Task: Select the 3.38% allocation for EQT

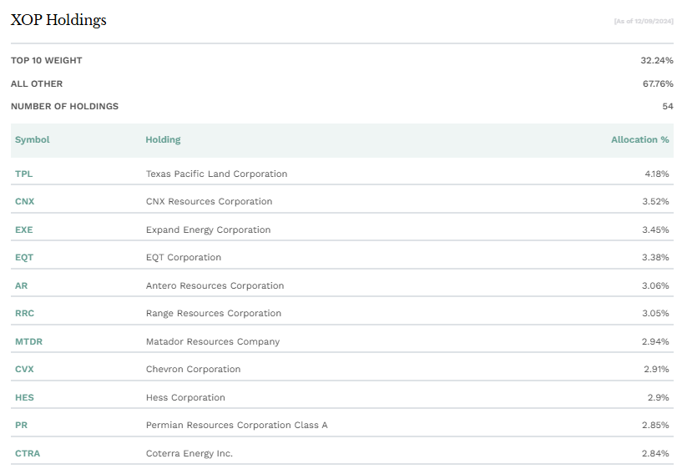Action: click(655, 257)
